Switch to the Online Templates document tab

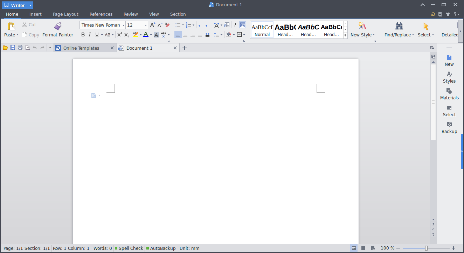click(85, 48)
